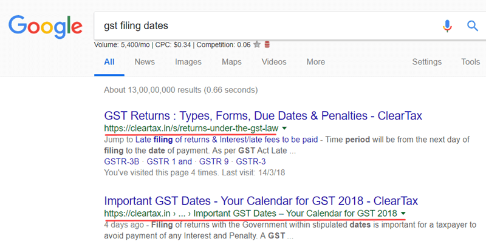Click the blue search magnifier icon

[473, 25]
